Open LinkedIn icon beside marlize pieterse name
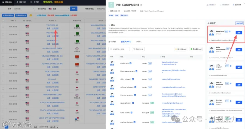The image size is (245, 129). [134, 122]
